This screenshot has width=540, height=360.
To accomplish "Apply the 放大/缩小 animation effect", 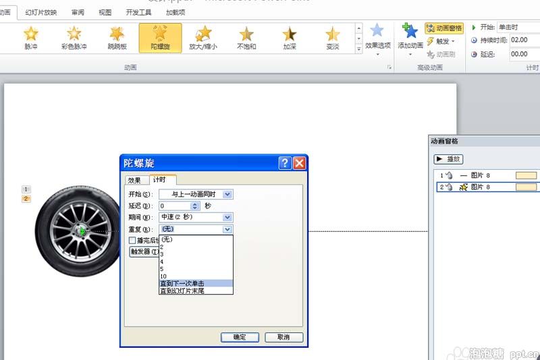I will (203, 38).
